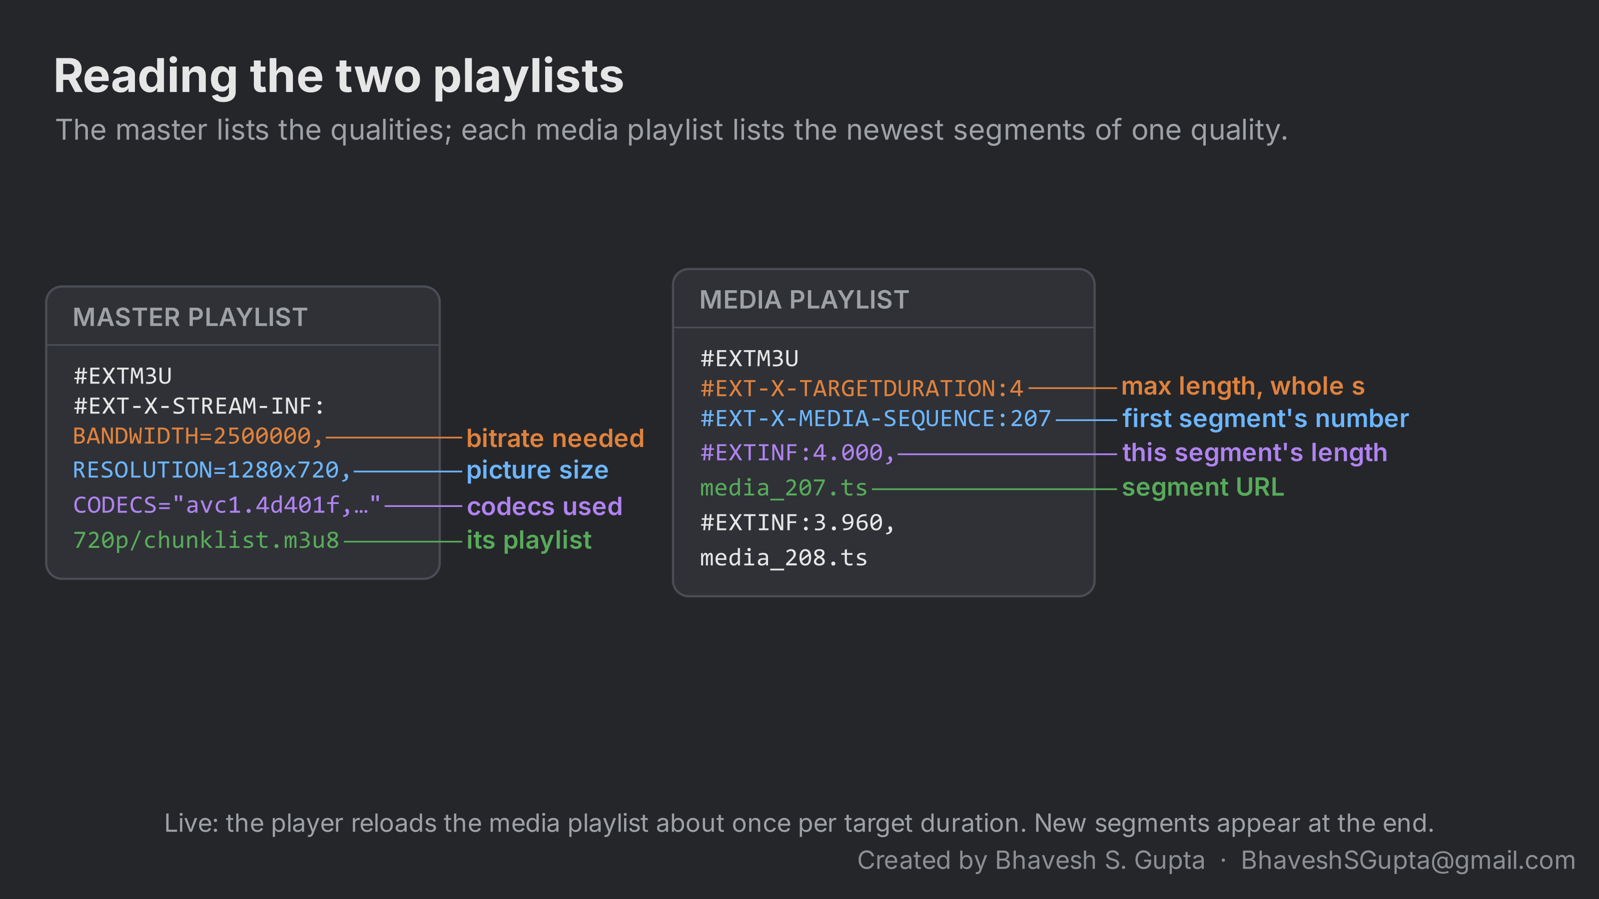Select the BANDWIDTH=2500000, code line
Viewport: 1599px width, 899px height.
pyautogui.click(x=198, y=436)
